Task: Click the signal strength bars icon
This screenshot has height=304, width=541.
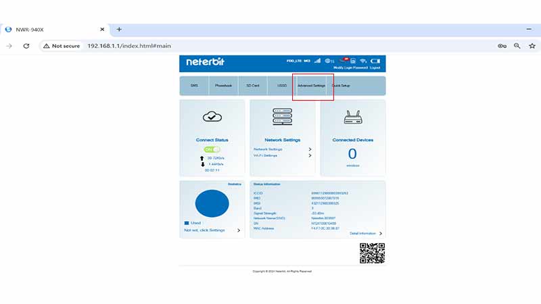Action: click(x=317, y=61)
